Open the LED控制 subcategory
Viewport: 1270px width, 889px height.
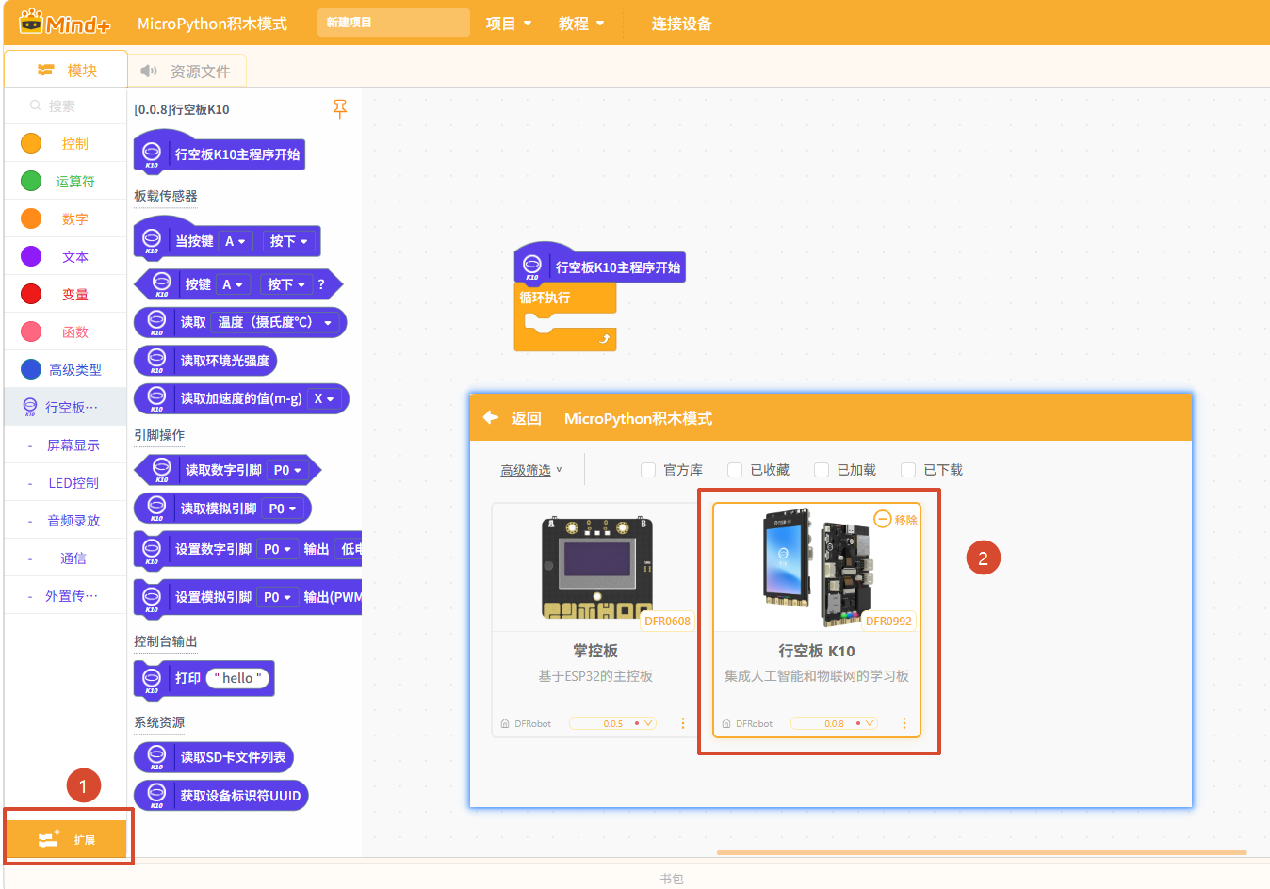pyautogui.click(x=66, y=482)
